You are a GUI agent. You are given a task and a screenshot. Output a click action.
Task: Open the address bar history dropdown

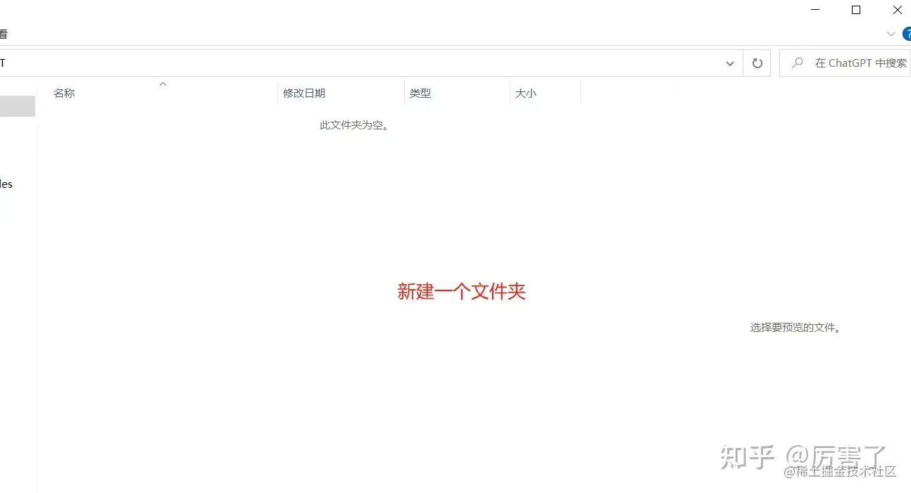(730, 63)
